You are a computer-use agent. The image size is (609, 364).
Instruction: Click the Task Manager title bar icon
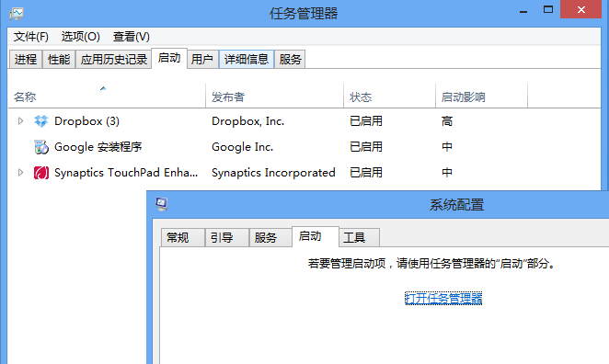pyautogui.click(x=17, y=14)
